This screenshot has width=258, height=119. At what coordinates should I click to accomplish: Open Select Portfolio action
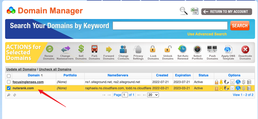tap(198, 53)
